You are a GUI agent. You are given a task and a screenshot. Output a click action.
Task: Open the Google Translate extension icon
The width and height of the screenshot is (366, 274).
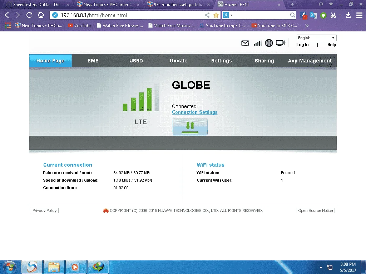[x=313, y=15]
